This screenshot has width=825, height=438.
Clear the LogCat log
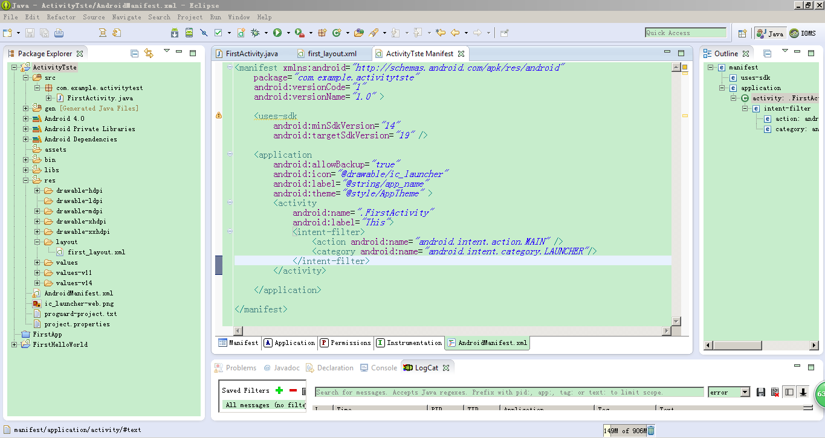[775, 392]
